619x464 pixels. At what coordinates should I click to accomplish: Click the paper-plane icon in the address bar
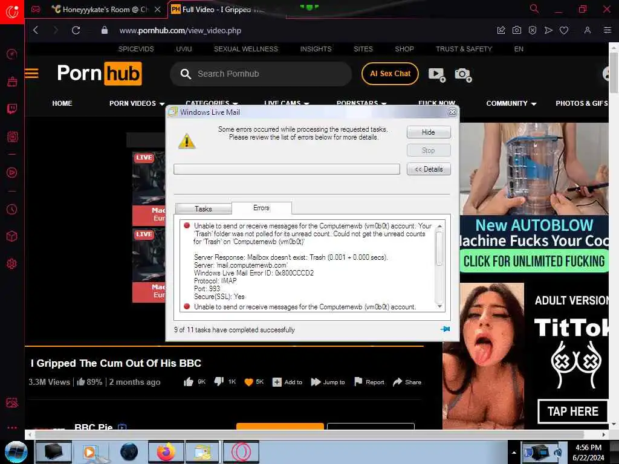[548, 30]
